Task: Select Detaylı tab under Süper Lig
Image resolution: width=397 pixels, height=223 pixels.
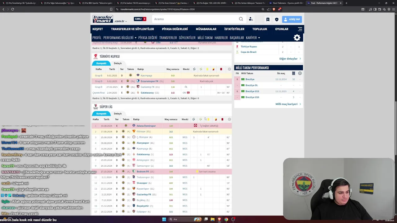Action: (118, 113)
